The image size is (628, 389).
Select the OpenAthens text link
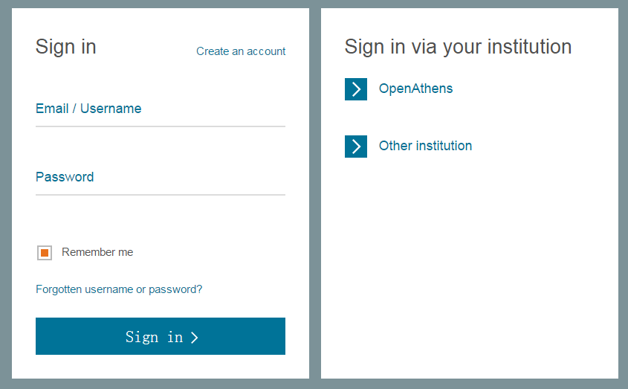415,89
